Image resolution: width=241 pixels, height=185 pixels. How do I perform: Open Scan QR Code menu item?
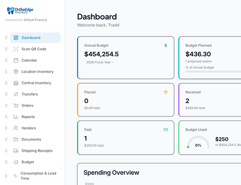point(35,49)
